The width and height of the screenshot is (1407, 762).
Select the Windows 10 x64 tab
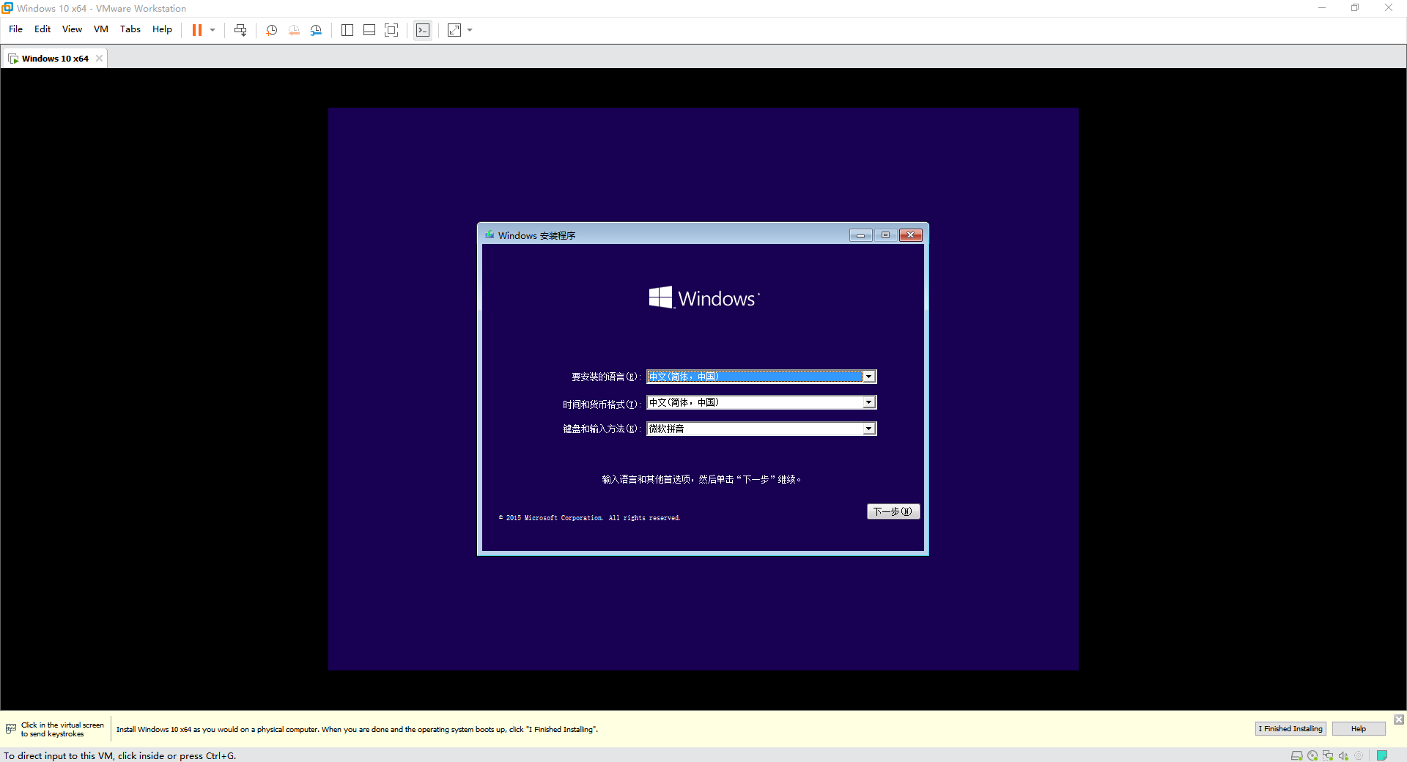pyautogui.click(x=54, y=59)
